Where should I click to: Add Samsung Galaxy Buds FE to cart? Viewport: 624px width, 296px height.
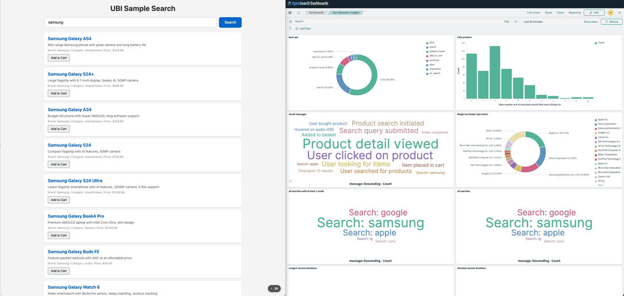(x=59, y=271)
